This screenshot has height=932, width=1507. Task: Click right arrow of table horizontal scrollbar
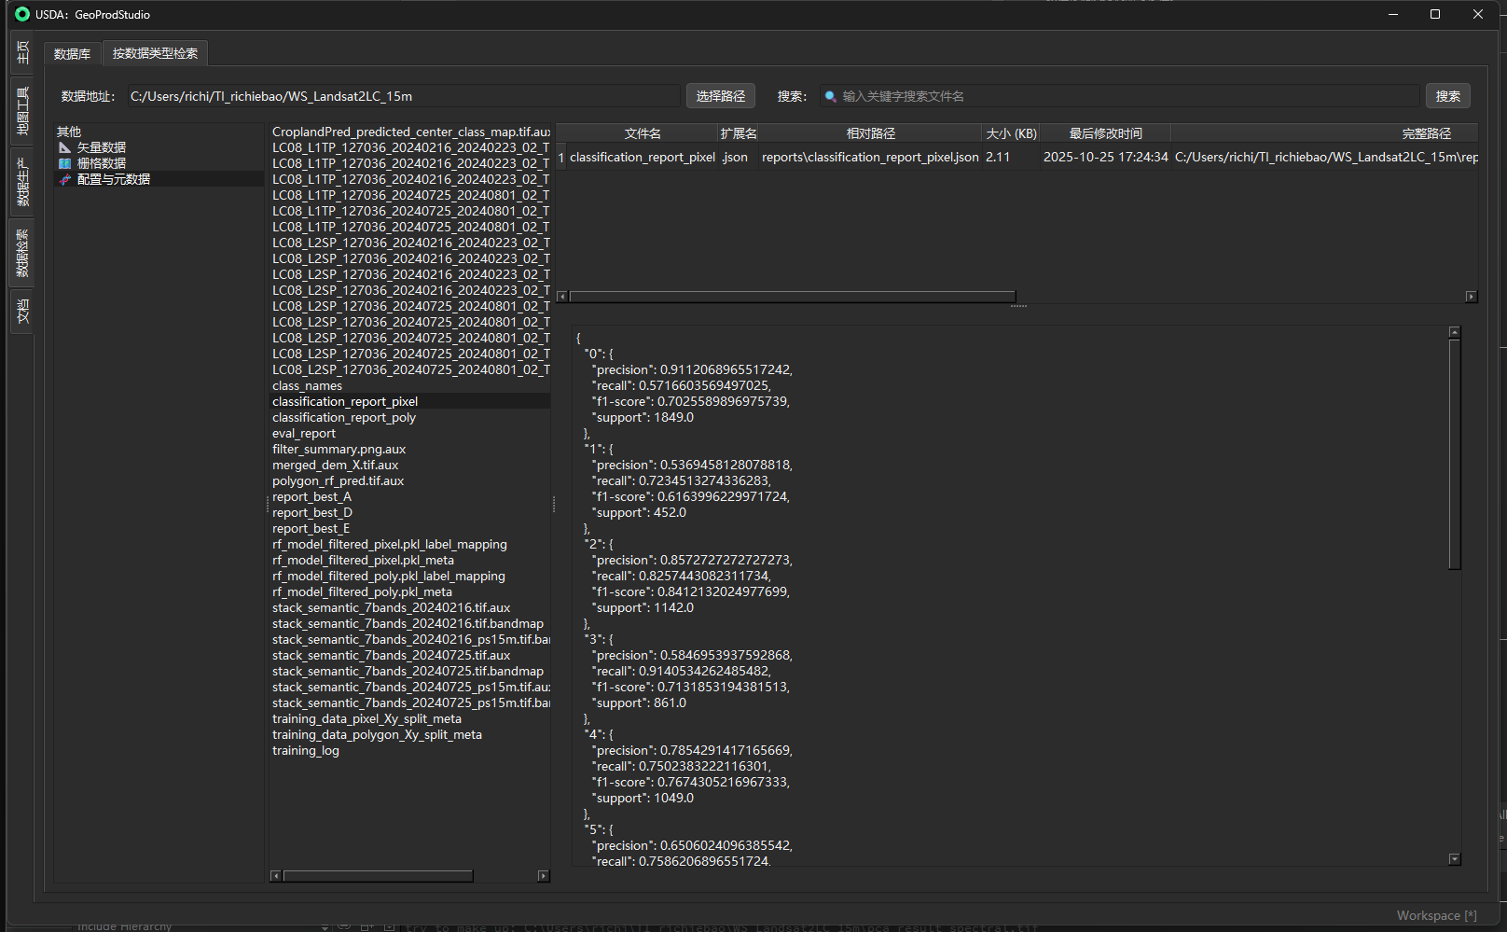[x=1471, y=297]
